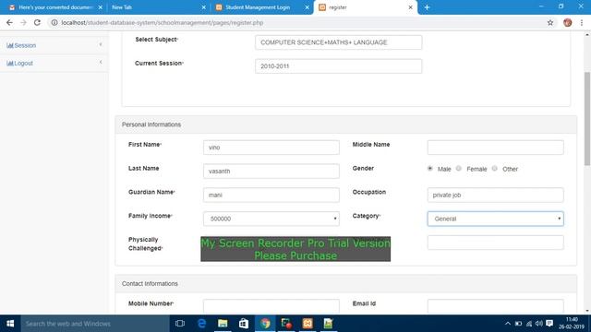
Task: Click the network tray icon
Action: click(x=529, y=324)
